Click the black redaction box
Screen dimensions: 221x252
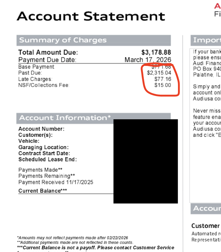pos(146,161)
